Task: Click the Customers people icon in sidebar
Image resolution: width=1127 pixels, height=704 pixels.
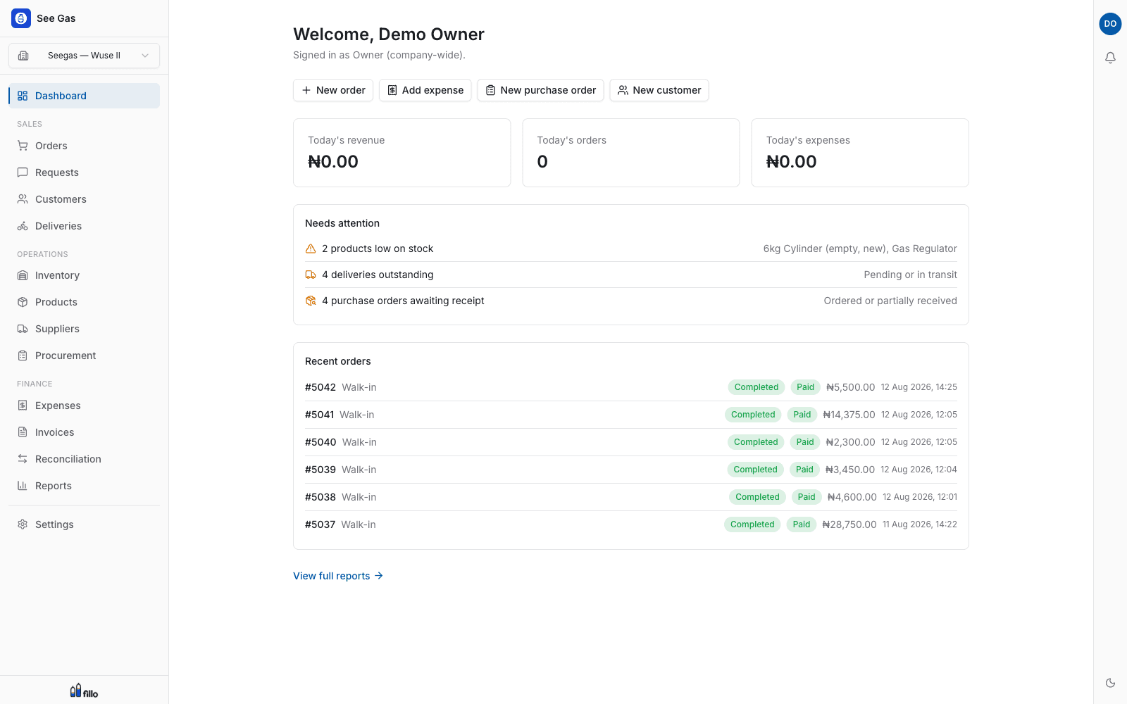Action: (23, 199)
